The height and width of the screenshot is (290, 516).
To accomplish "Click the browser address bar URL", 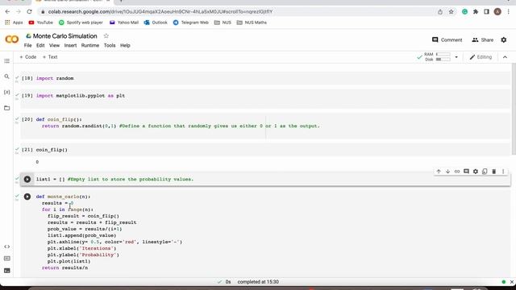I will 160,11.
